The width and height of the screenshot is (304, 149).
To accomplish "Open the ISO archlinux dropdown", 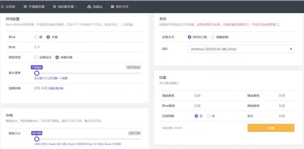I will coord(241,49).
